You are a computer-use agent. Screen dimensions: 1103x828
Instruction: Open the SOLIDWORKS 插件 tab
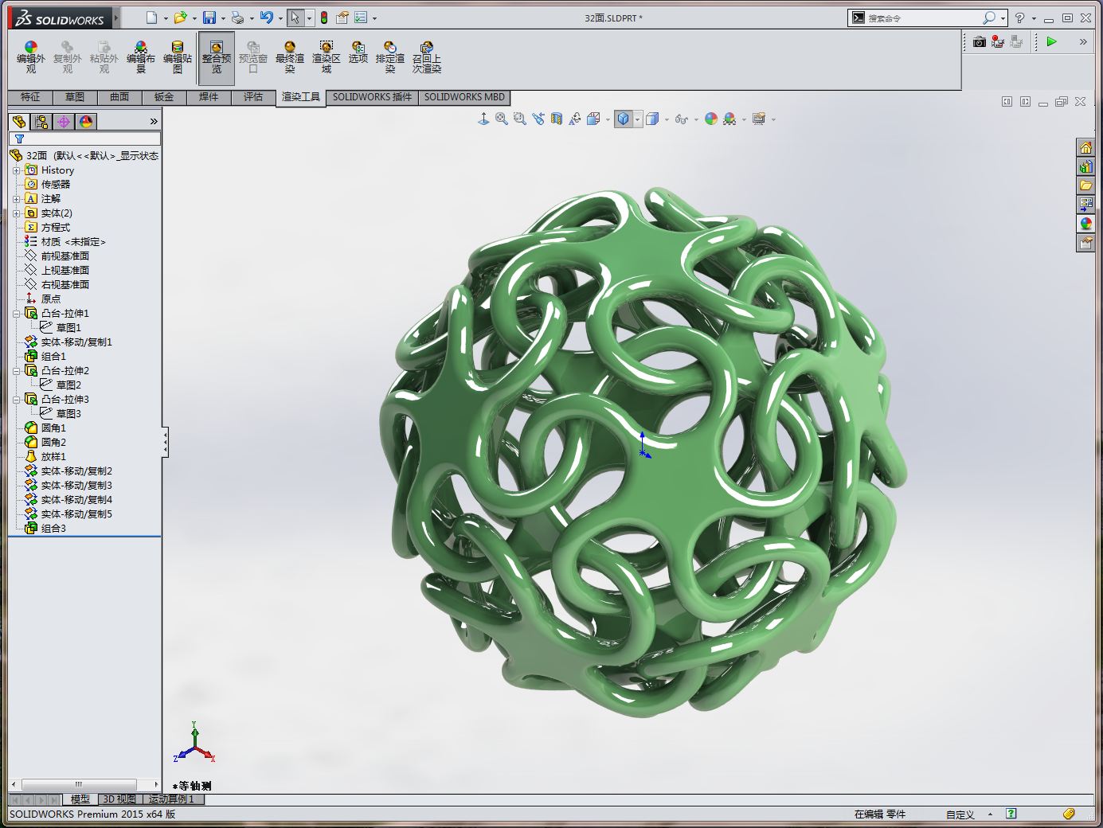pos(372,97)
